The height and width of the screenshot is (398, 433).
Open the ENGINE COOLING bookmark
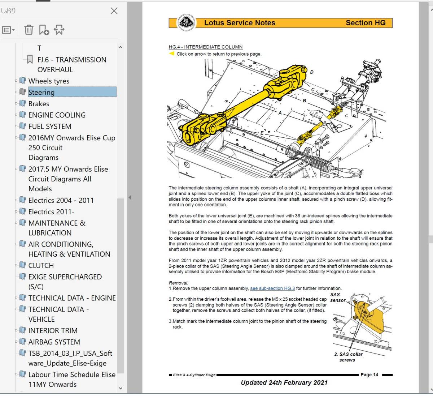click(x=57, y=115)
